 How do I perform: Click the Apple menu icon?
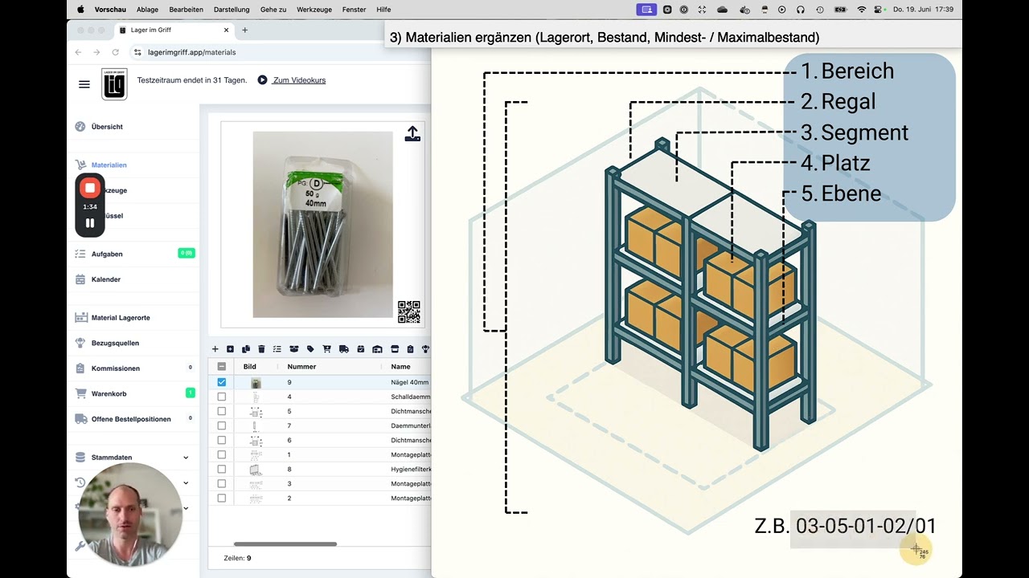coord(80,9)
